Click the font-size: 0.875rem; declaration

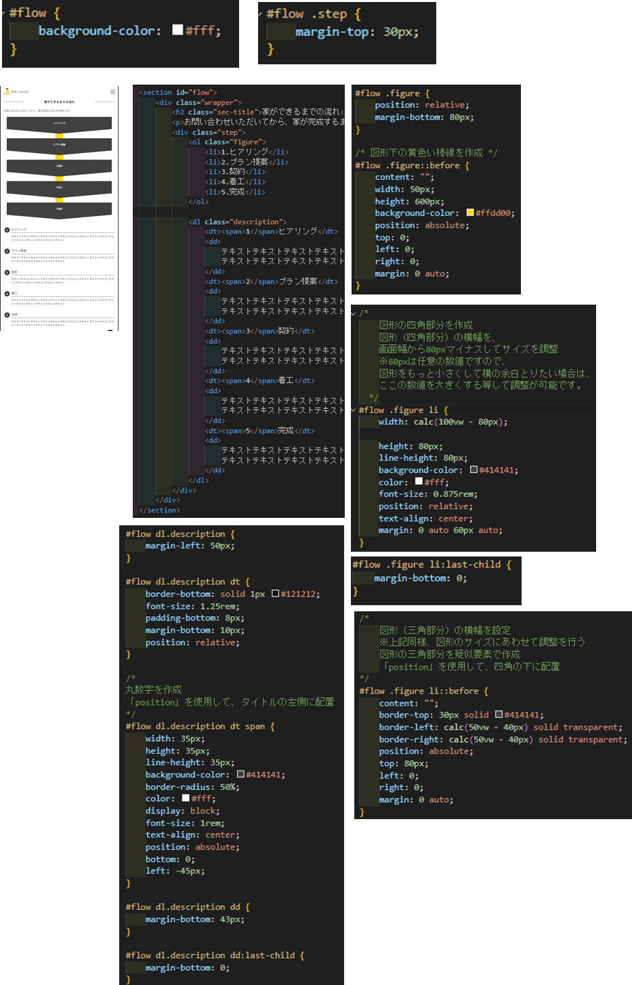428,494
